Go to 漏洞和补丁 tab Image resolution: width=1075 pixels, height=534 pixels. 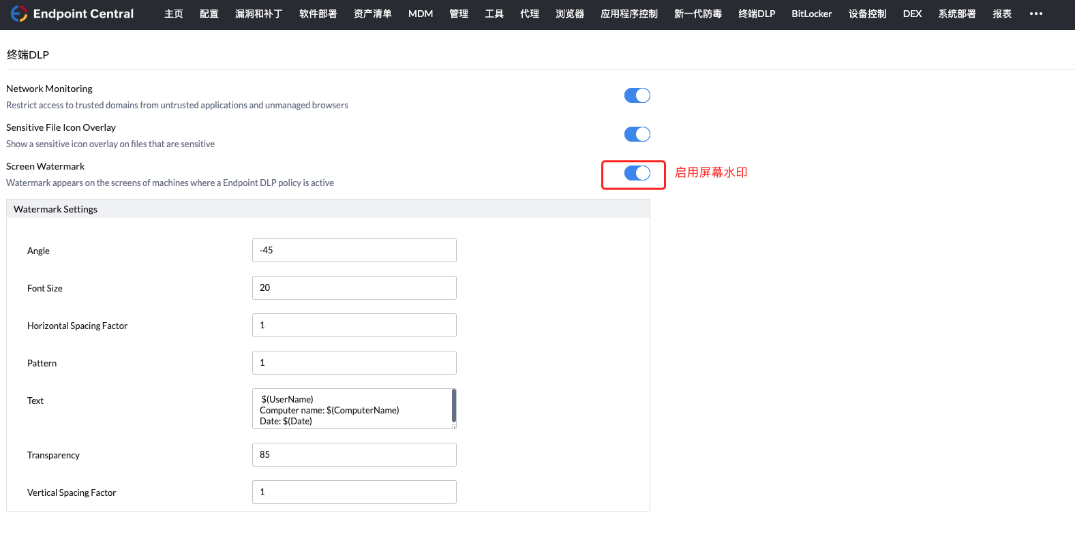pos(258,14)
